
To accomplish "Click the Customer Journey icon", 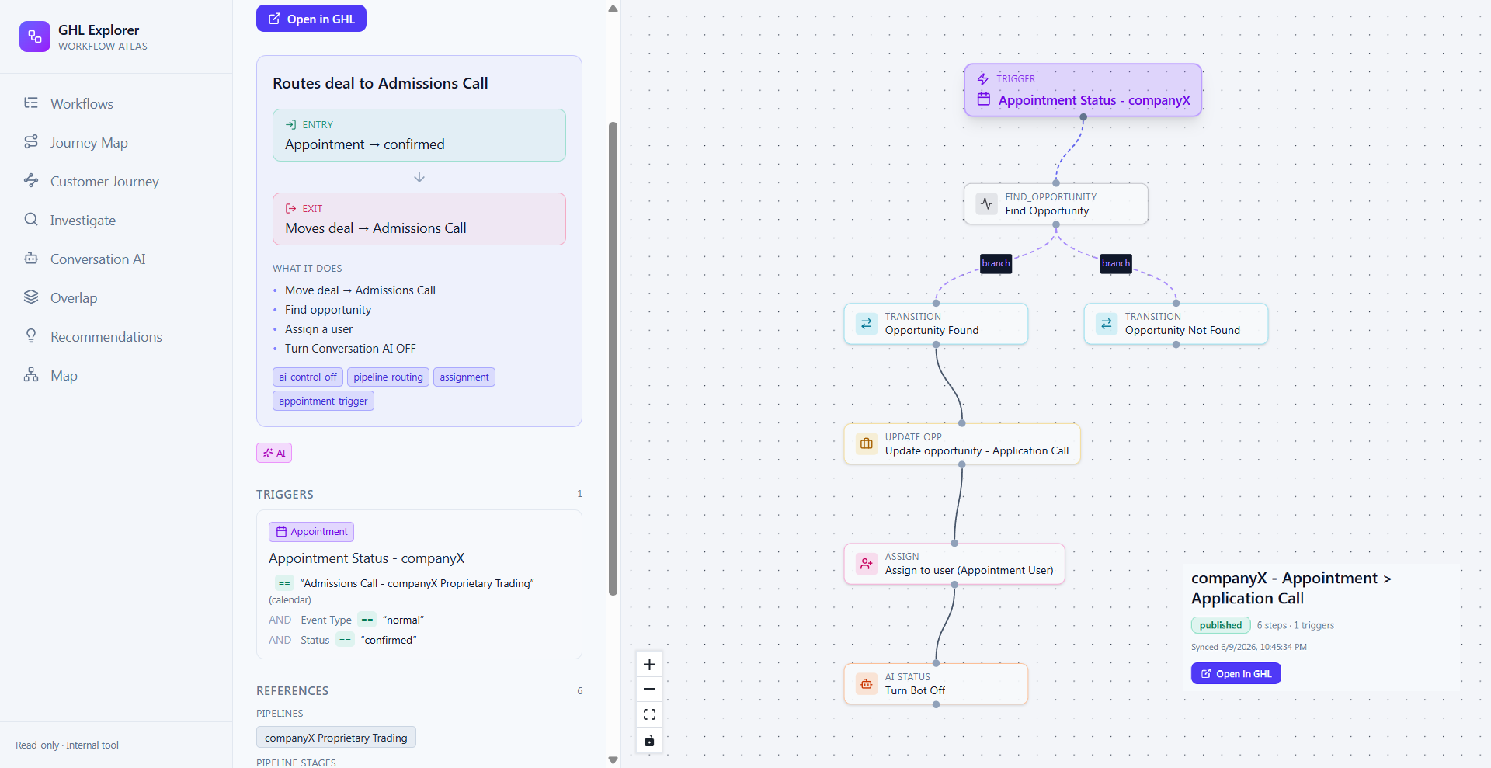I will (x=31, y=180).
